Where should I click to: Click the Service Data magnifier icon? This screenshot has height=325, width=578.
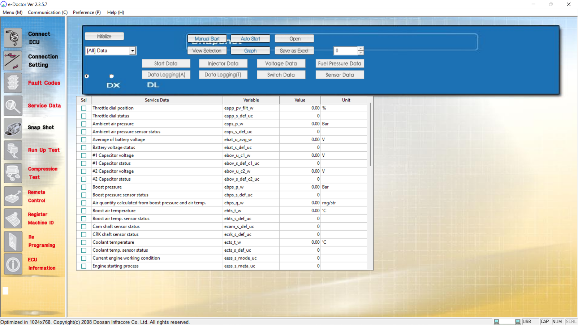point(13,105)
